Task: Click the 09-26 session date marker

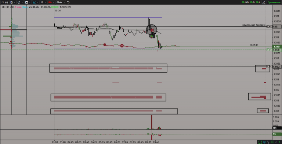Action: point(58,11)
